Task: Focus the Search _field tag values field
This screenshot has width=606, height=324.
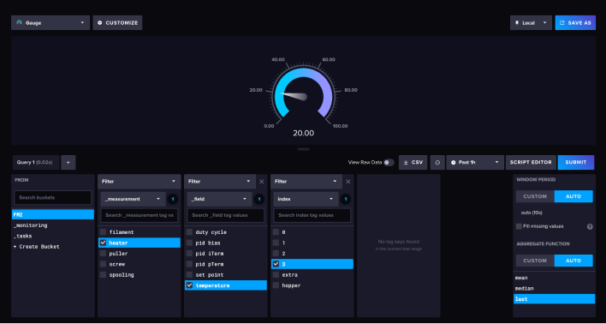Action: pos(226,215)
